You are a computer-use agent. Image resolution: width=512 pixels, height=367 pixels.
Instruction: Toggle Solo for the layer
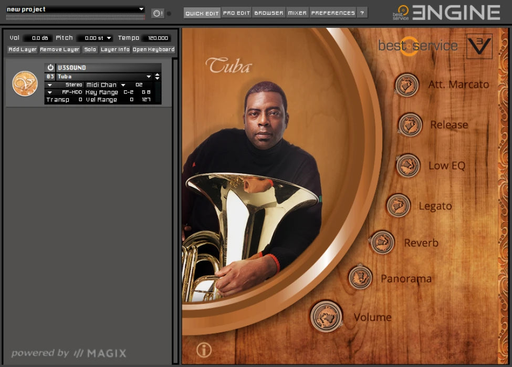point(90,49)
